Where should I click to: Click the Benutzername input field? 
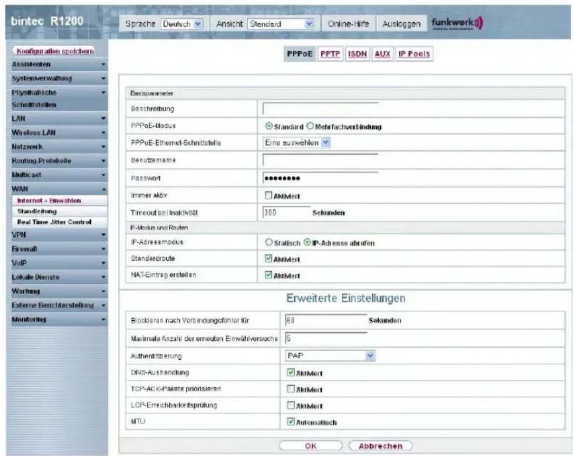coord(320,160)
